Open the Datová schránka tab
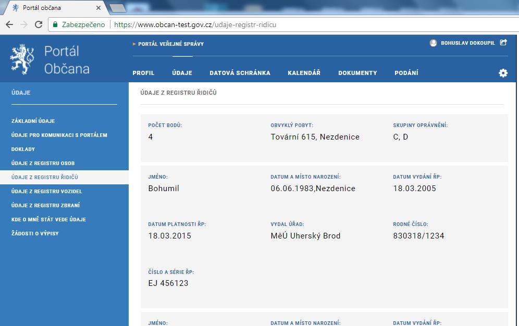The height and width of the screenshot is (326, 519). [x=240, y=73]
